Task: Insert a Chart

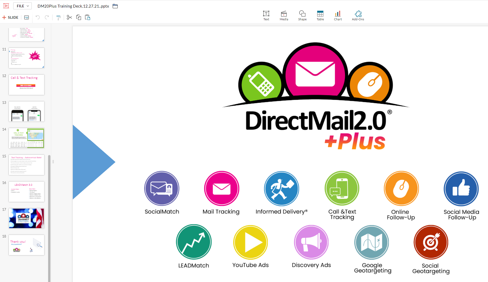Action: click(338, 16)
